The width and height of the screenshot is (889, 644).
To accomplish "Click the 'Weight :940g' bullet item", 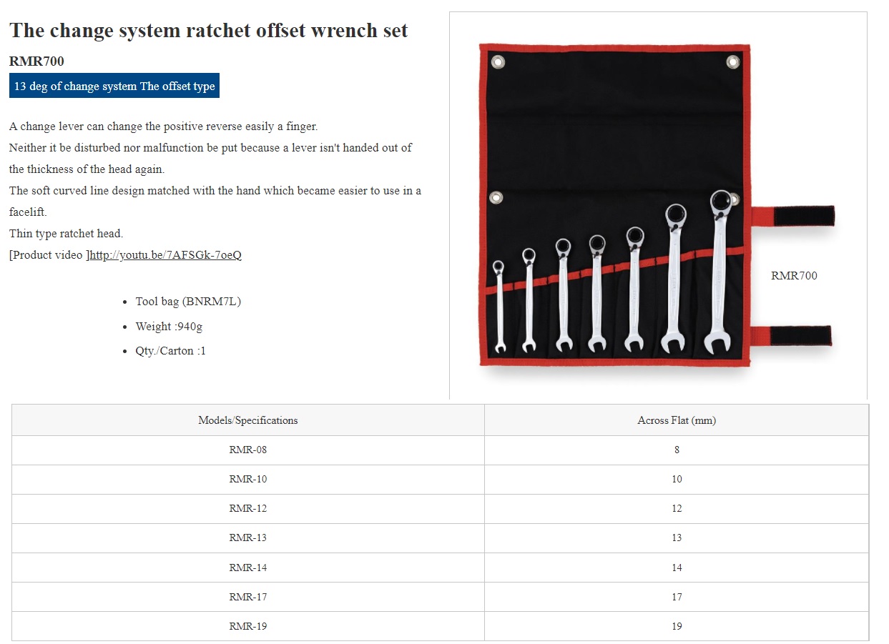I will tap(169, 327).
